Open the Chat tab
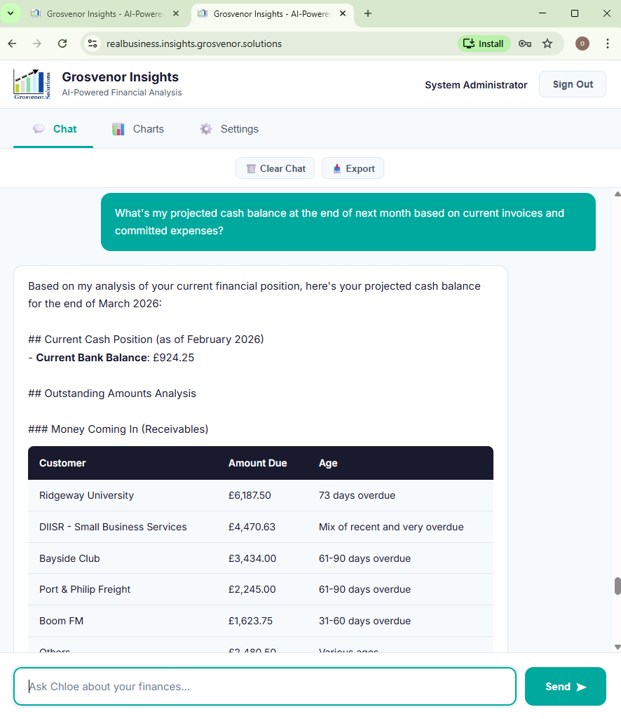This screenshot has height=719, width=621. (x=54, y=129)
